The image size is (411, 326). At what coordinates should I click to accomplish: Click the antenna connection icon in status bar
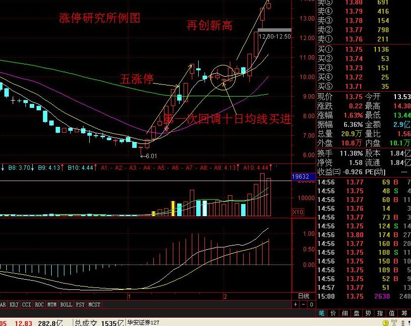tap(394, 322)
